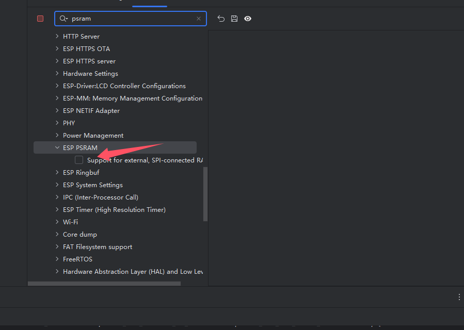Collapse the ESP PSRAM section
The height and width of the screenshot is (330, 464).
tap(57, 147)
